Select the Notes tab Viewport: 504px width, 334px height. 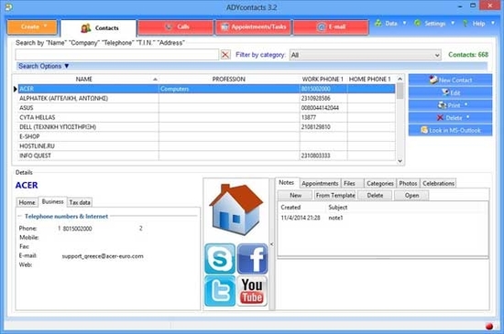coord(287,183)
